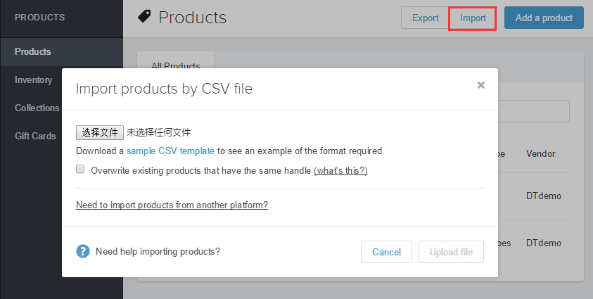Click the blue help question mark icon
This screenshot has height=299, width=593.
(83, 251)
